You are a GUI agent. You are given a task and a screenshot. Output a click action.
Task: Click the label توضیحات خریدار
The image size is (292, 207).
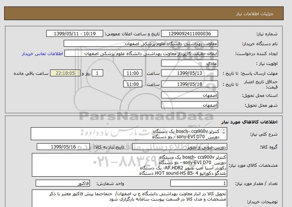tap(262, 202)
